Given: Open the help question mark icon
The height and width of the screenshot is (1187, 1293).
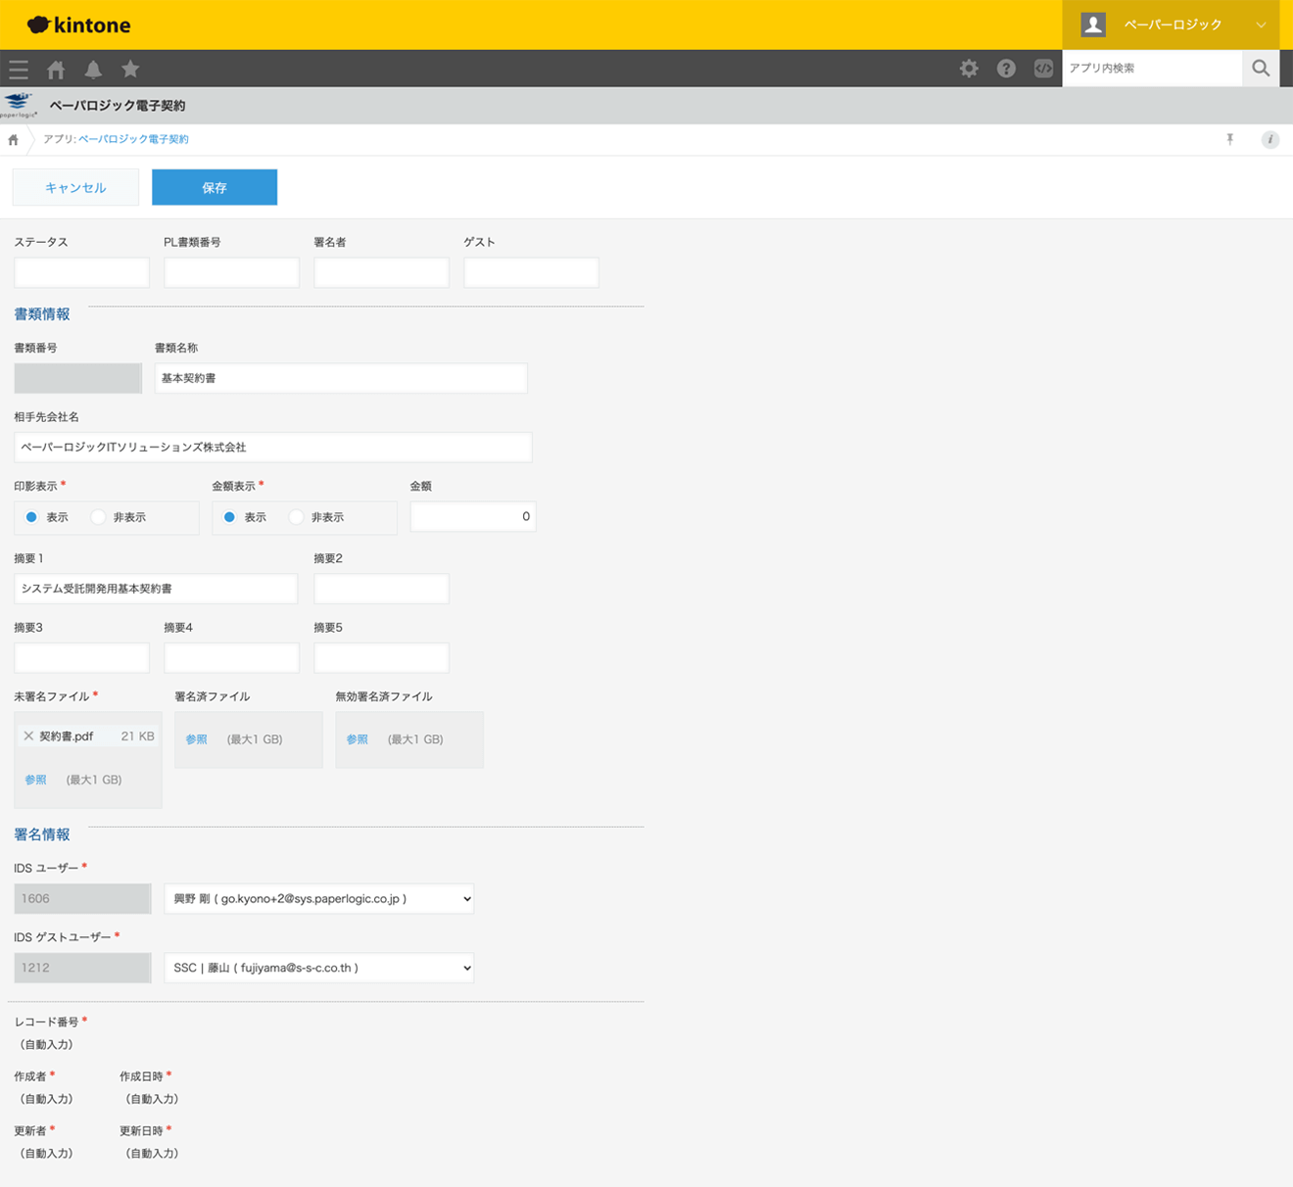Looking at the screenshot, I should tap(1006, 69).
